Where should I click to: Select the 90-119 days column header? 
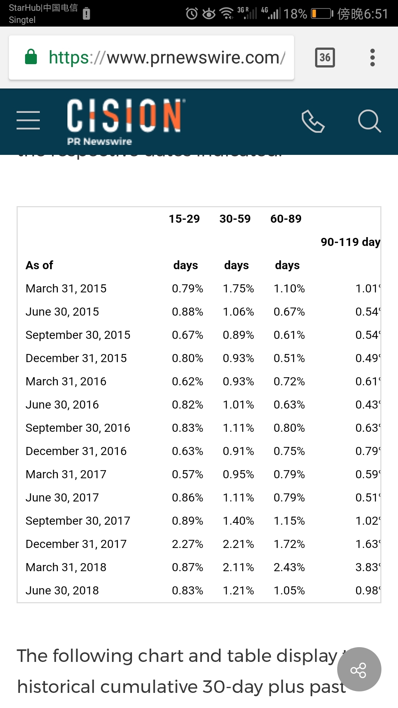350,242
